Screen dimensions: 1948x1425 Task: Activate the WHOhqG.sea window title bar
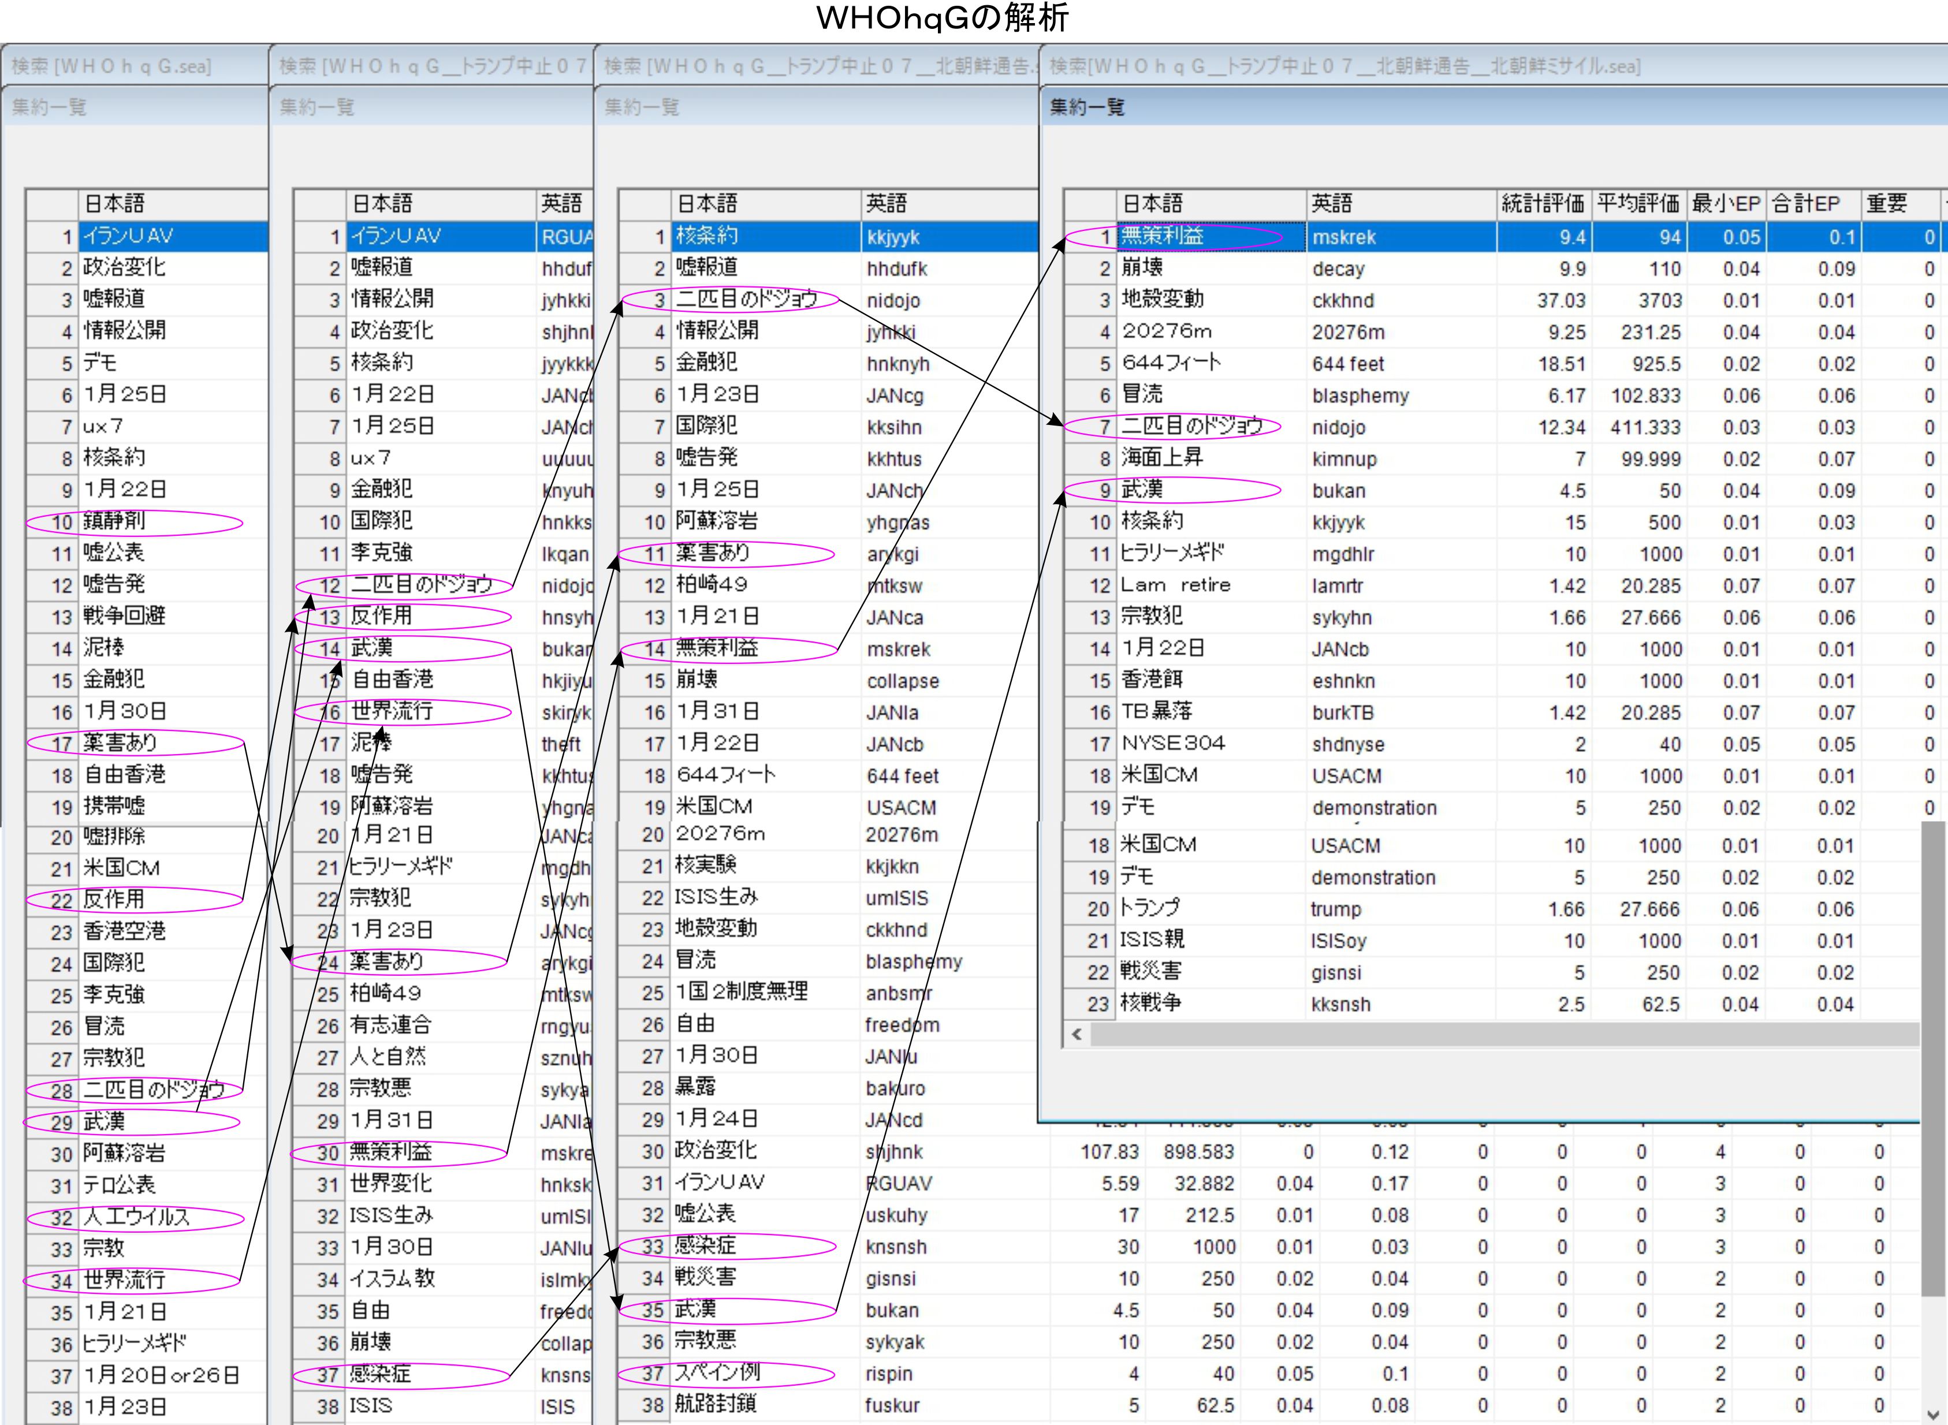click(112, 66)
